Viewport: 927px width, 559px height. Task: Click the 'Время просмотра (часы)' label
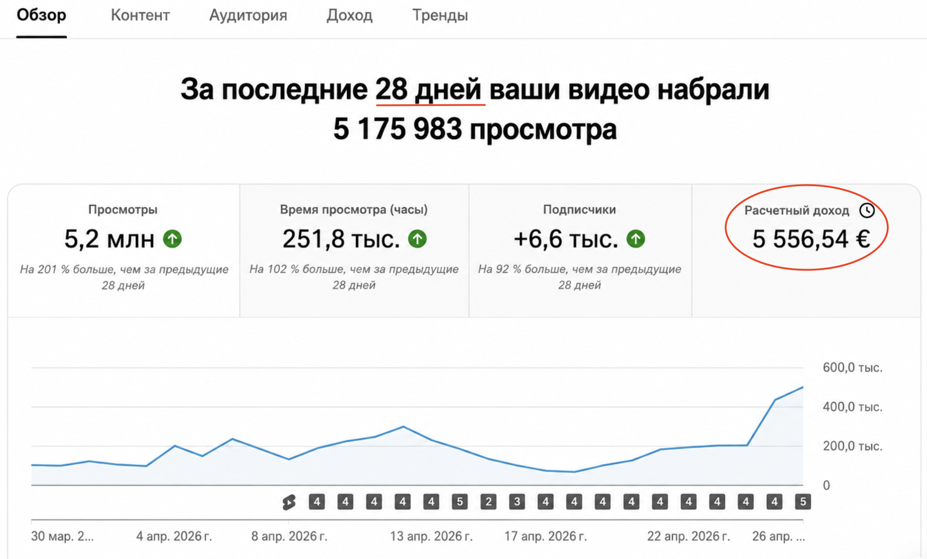(354, 210)
